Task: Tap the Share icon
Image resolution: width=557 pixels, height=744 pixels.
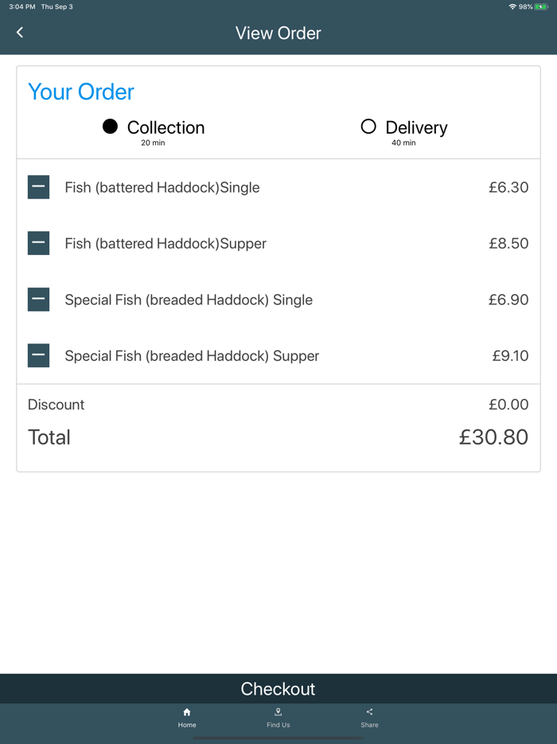Action: click(369, 712)
